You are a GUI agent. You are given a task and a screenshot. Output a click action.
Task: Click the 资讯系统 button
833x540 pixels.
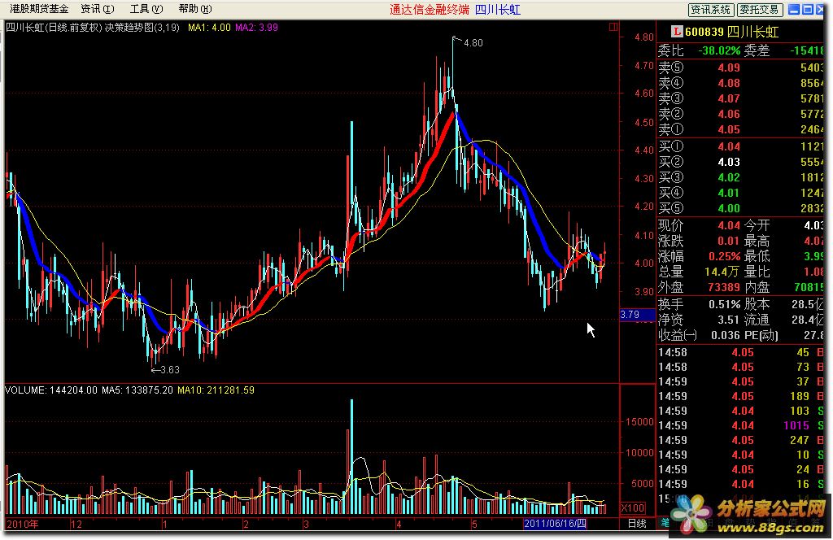click(x=711, y=10)
